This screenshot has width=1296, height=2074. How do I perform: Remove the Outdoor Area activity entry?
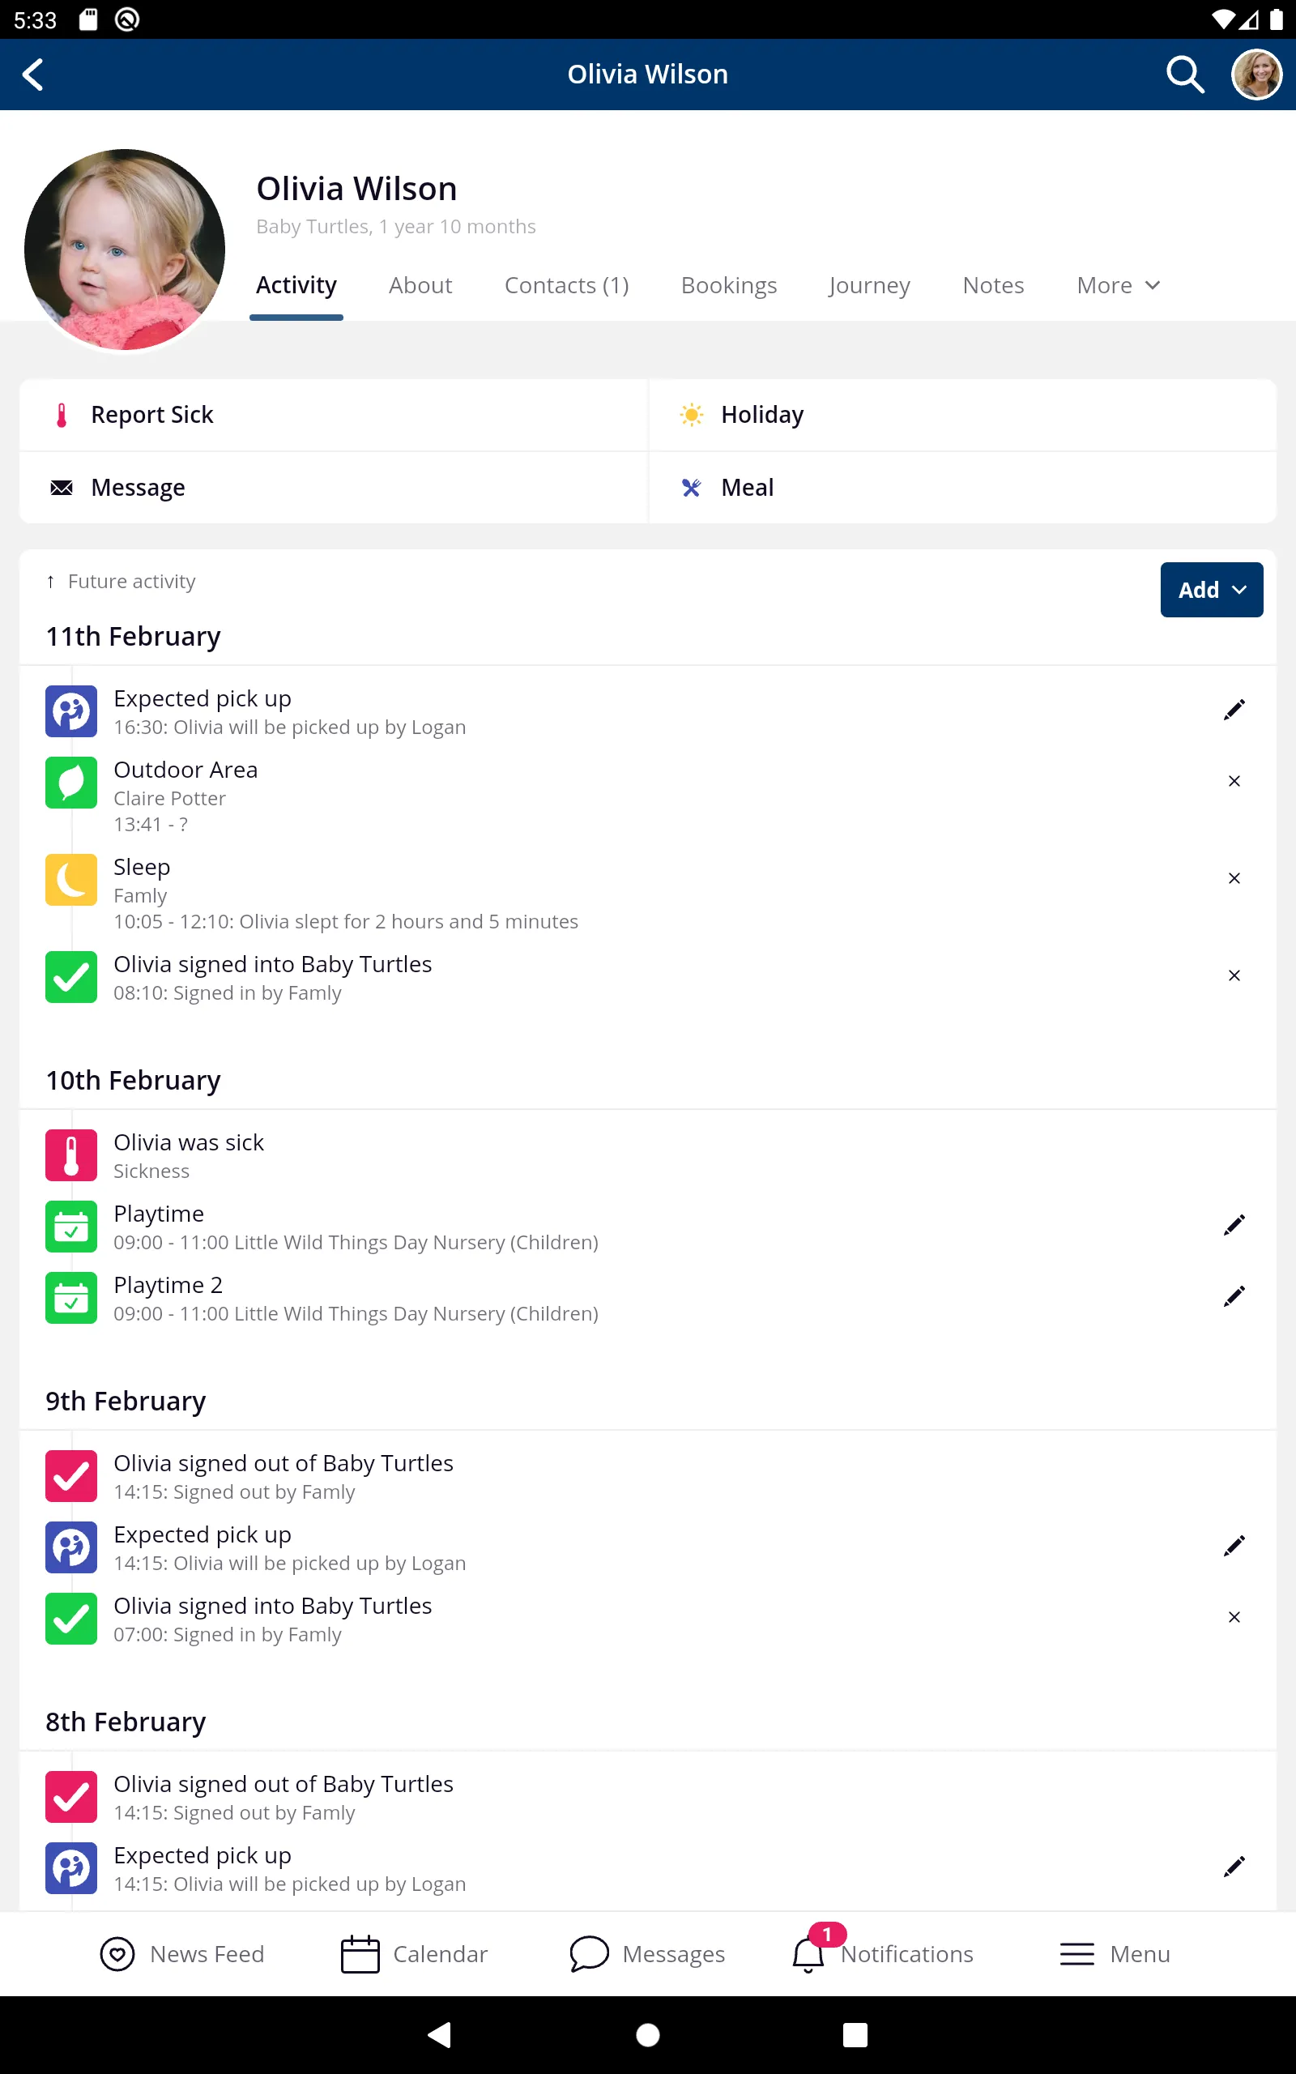coord(1234,782)
